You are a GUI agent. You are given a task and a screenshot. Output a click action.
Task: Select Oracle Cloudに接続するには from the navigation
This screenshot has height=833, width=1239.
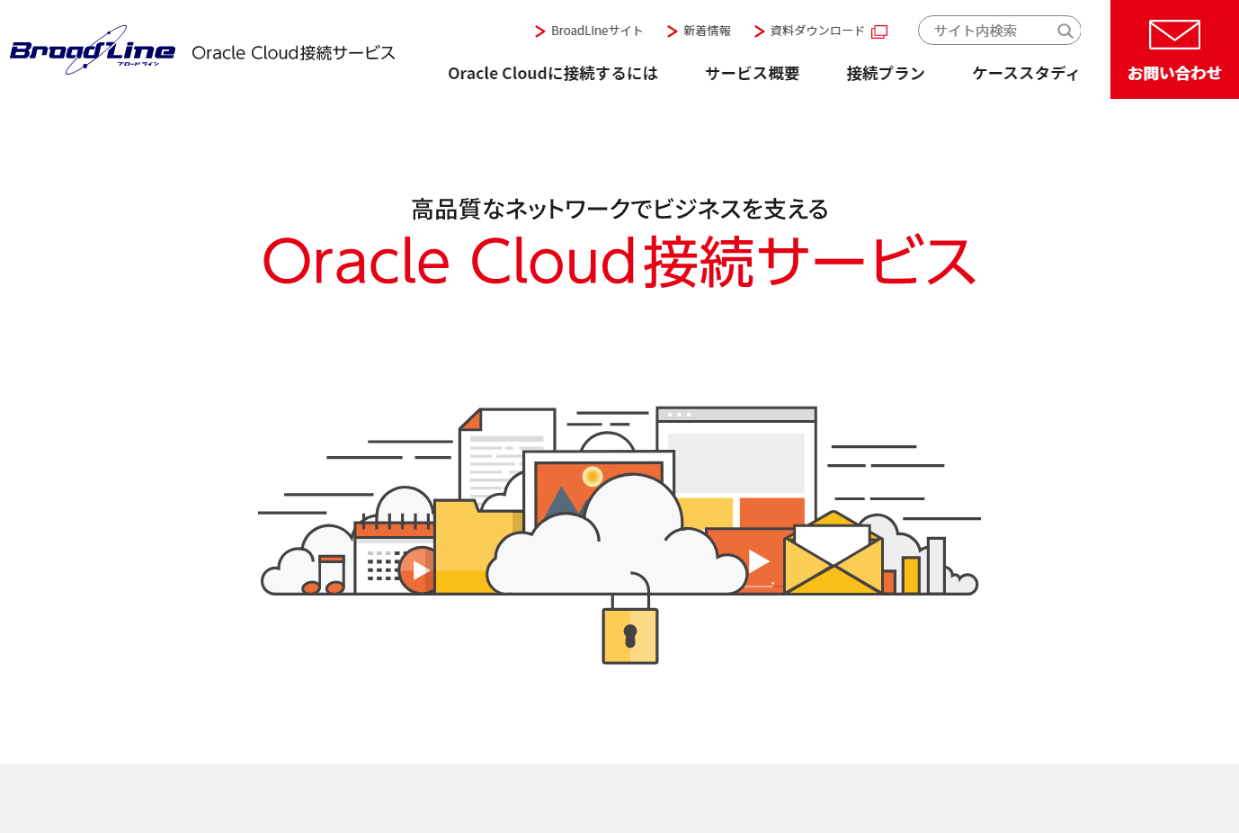[553, 73]
